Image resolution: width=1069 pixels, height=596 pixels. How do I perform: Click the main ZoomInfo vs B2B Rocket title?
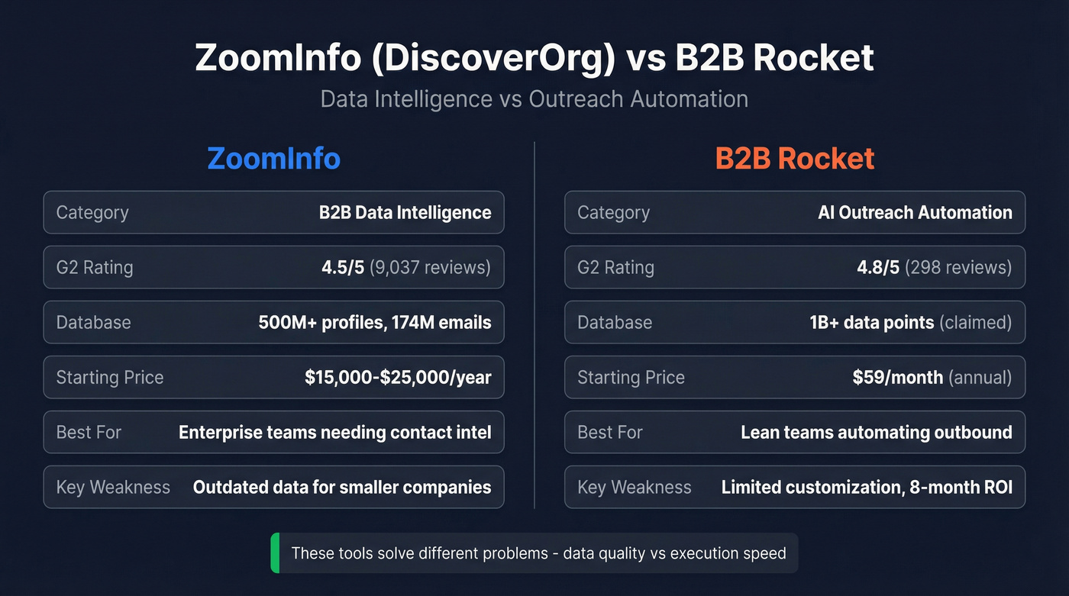534,57
